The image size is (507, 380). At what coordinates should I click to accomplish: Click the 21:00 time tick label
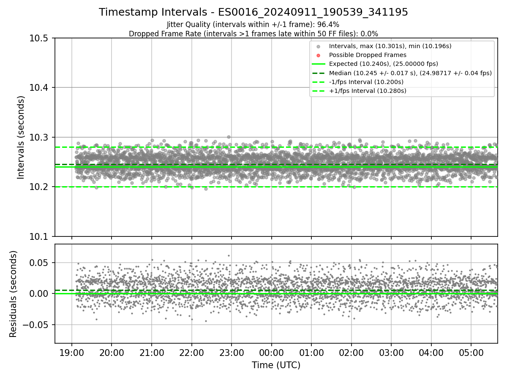[x=152, y=353]
